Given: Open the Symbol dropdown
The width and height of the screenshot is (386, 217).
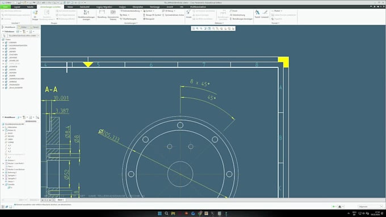Looking at the screenshot, I should (x=154, y=11).
